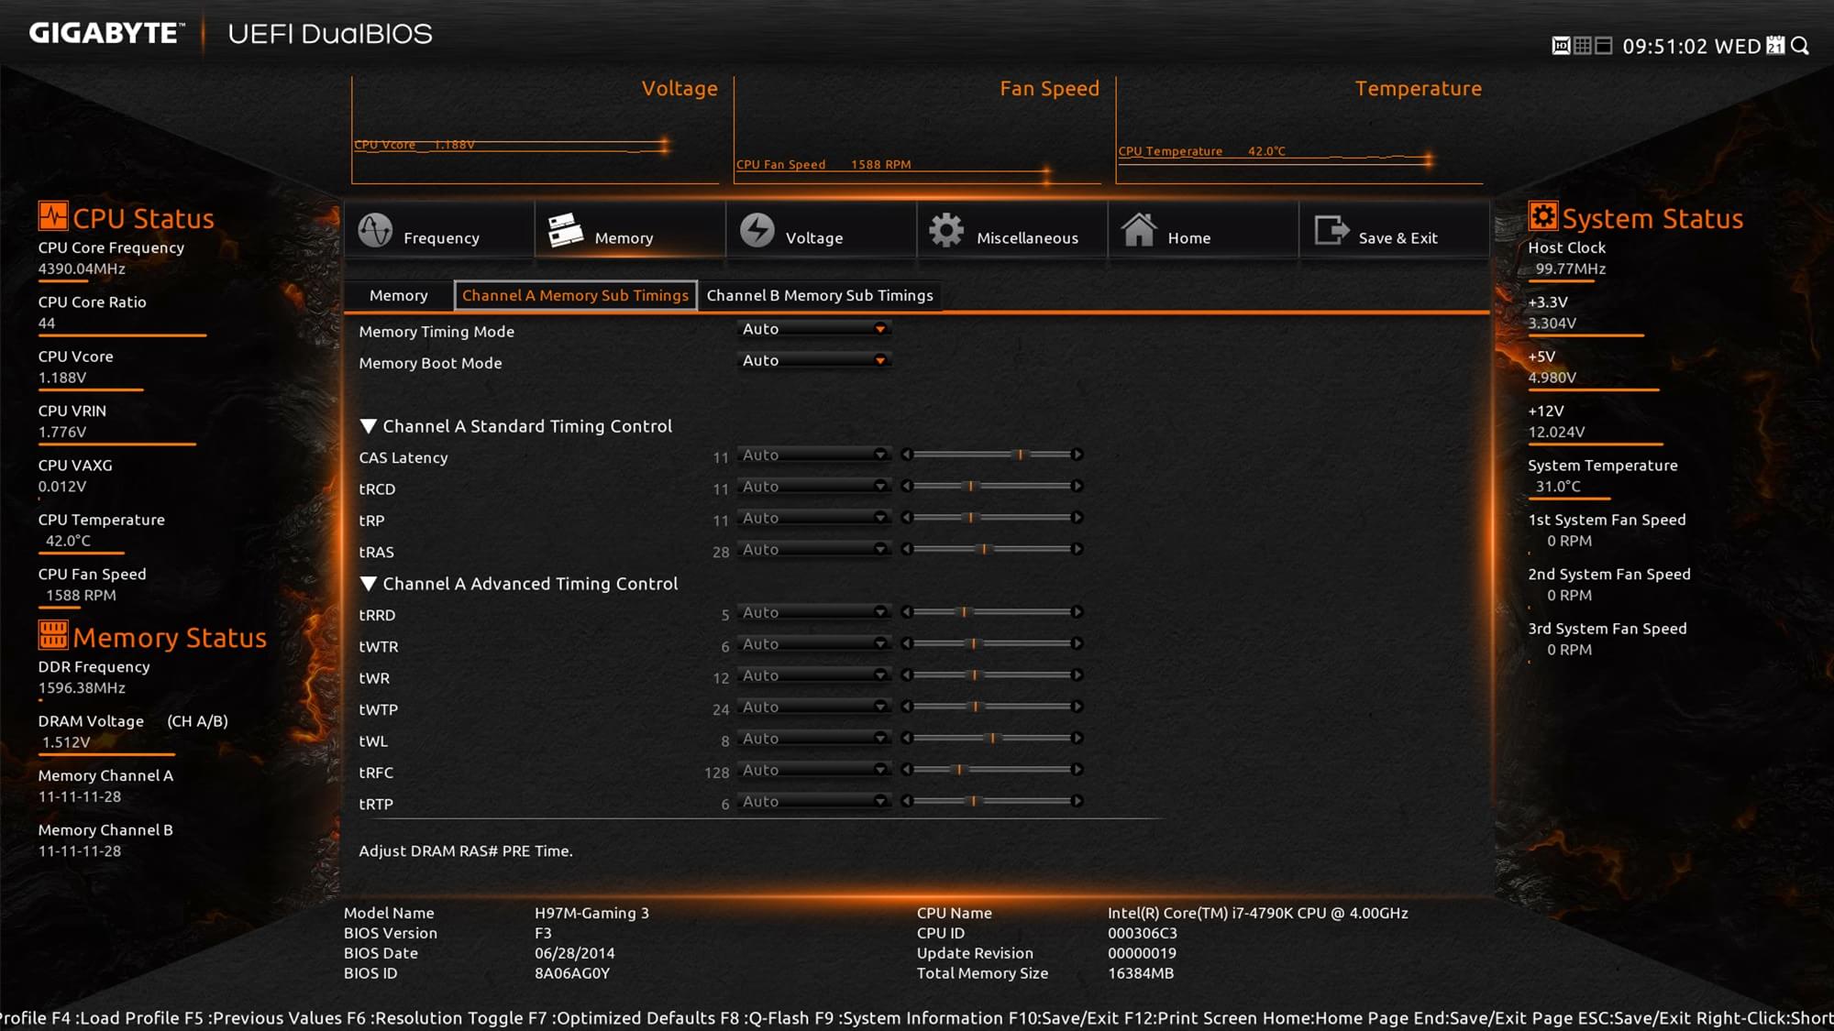
Task: Click right arrow of tRFC slider
Action: tap(1077, 770)
